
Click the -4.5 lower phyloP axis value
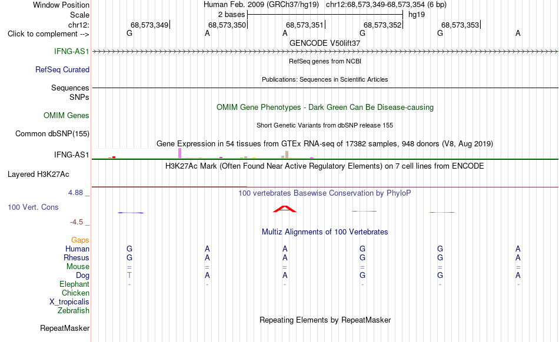tap(76, 222)
